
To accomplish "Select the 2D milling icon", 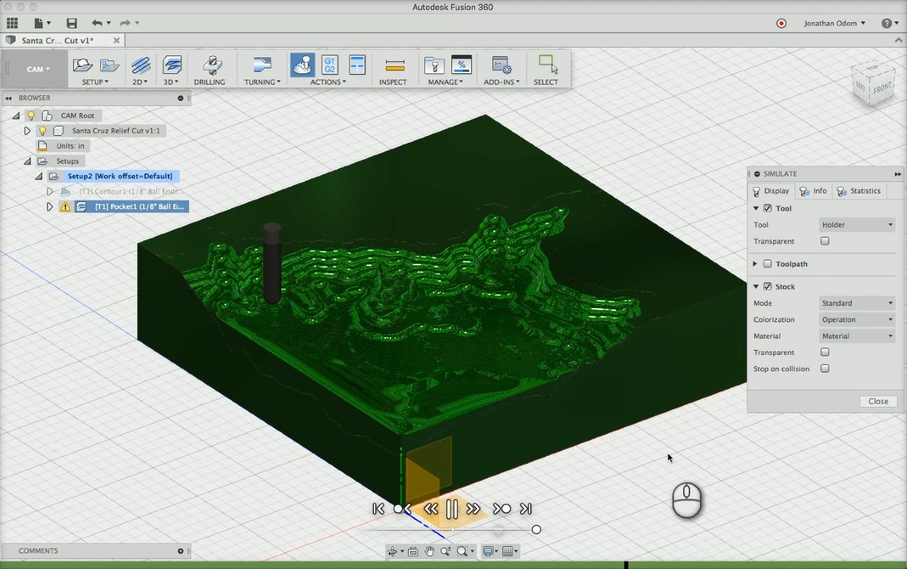I will (x=141, y=65).
